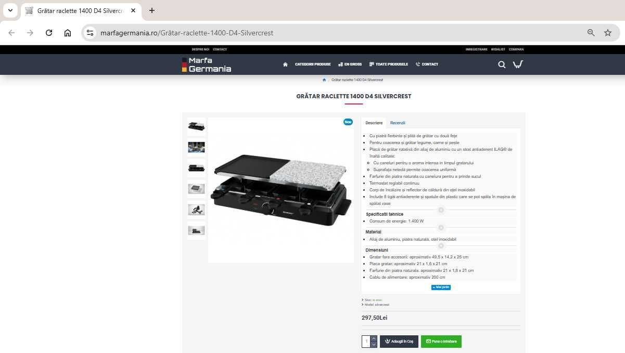Open Categorii Produse menu
The height and width of the screenshot is (353, 625).
(313, 64)
